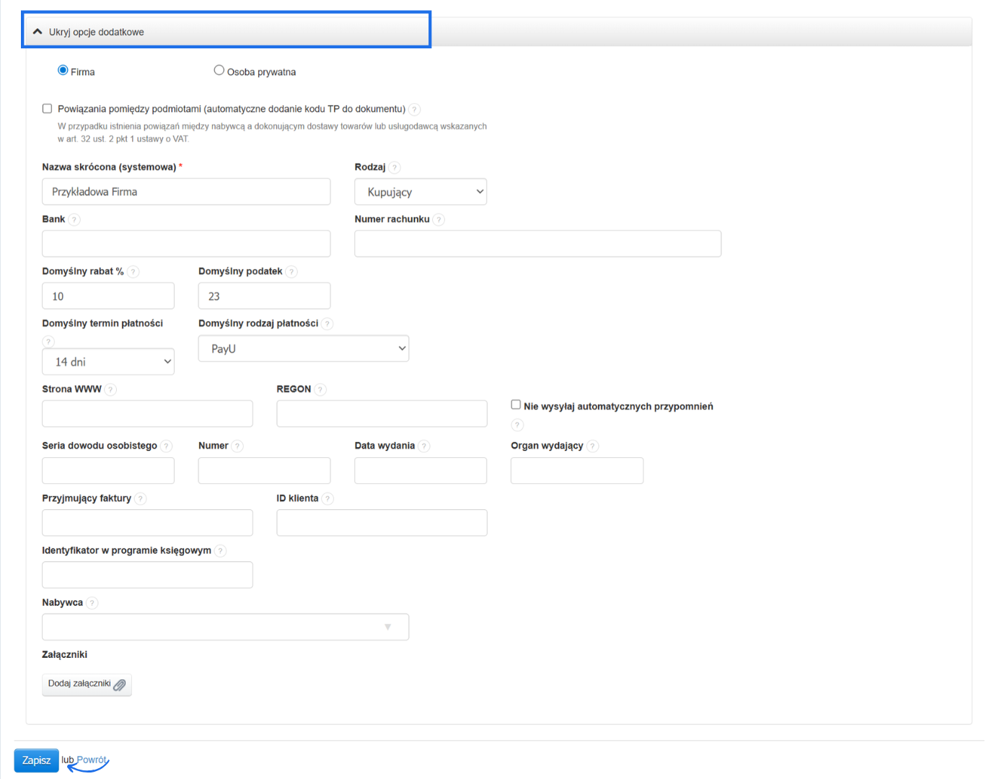Viewport: 989px width, 779px height.
Task: Click help icon next to Rodzaj label
Action: (x=395, y=167)
